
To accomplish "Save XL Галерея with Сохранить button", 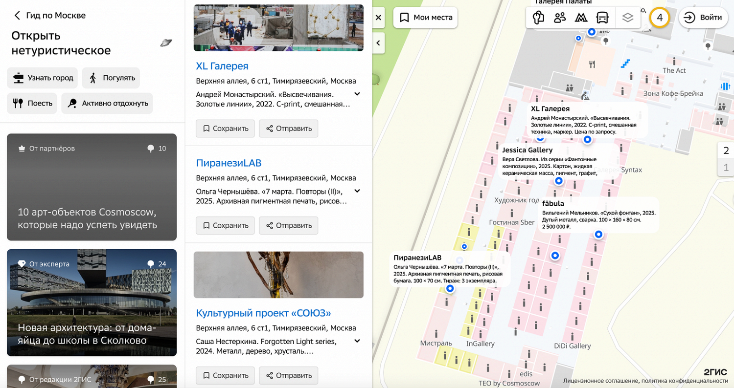I will coord(225,129).
